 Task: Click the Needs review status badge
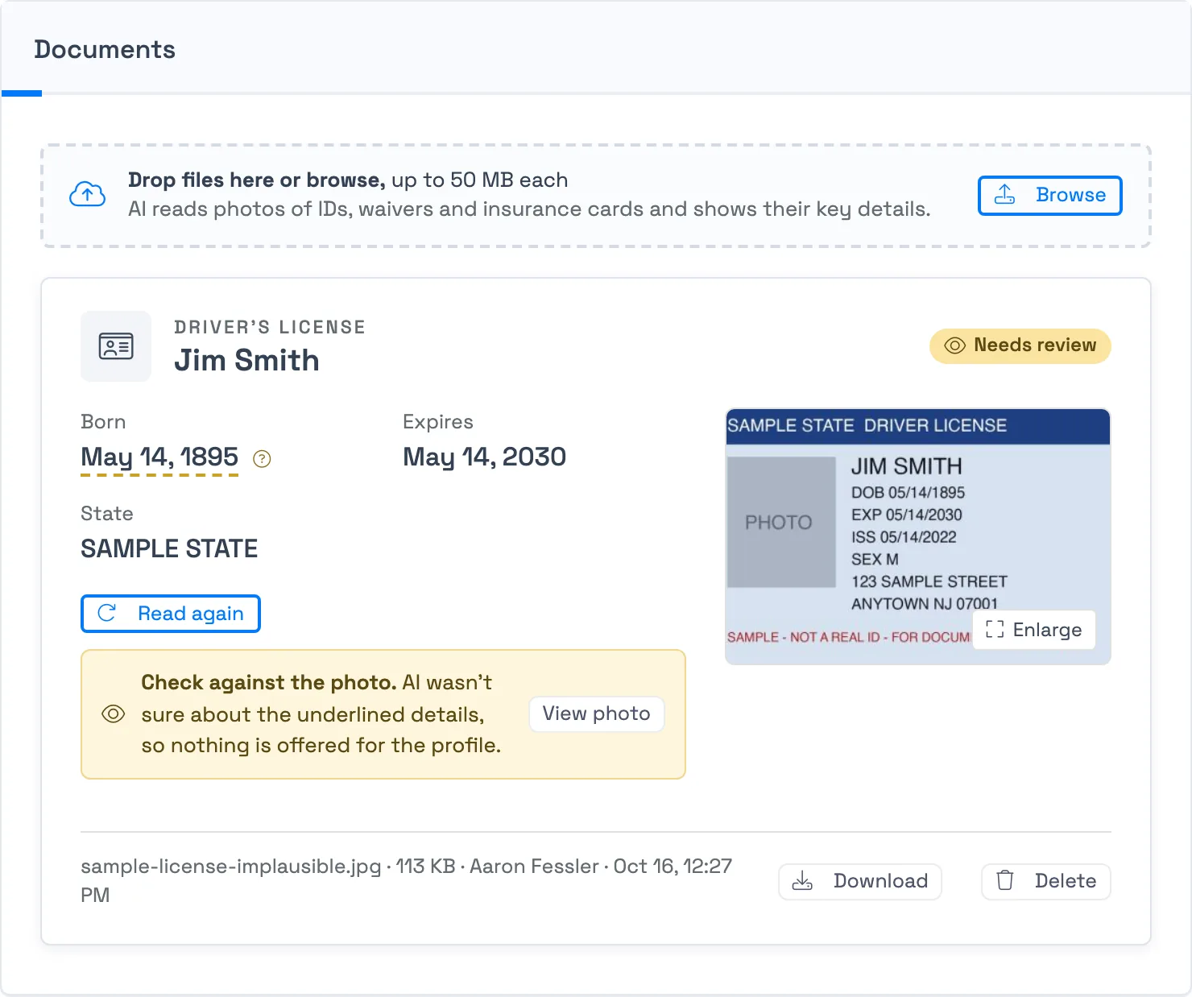coord(1020,345)
